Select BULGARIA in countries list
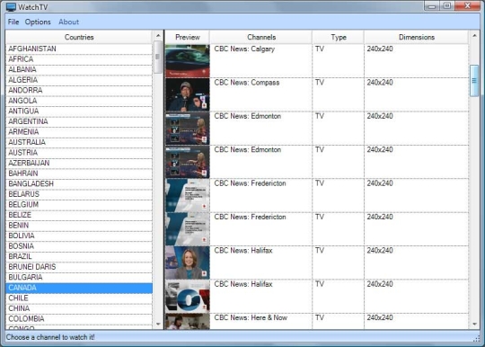Screen dimensions: 485x347 click(x=79, y=277)
